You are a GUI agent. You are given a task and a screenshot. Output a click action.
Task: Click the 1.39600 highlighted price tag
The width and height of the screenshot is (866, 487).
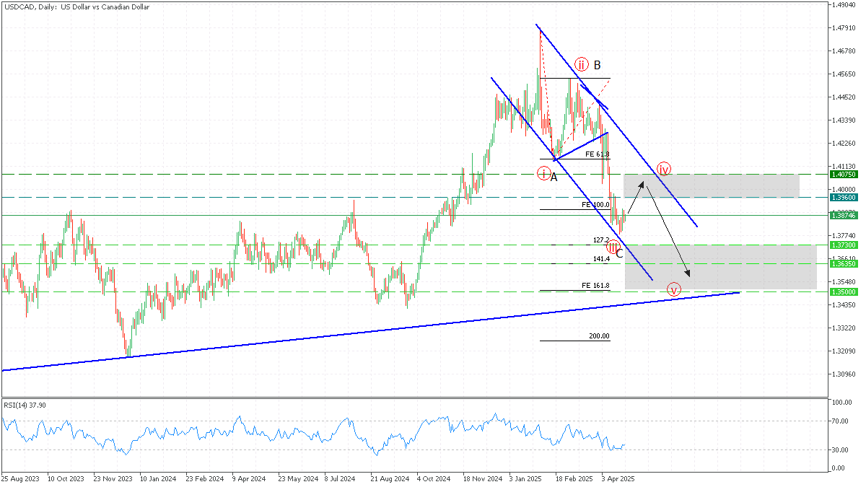coord(843,197)
